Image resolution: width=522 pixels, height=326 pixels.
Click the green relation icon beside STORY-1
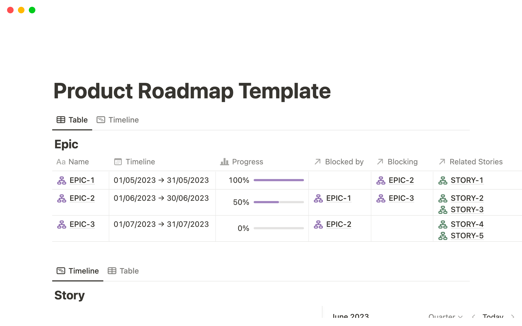click(x=443, y=180)
